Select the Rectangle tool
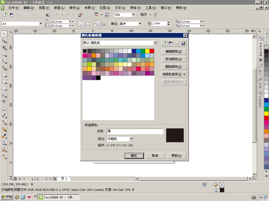The image size is (269, 201). pyautogui.click(x=4, y=75)
